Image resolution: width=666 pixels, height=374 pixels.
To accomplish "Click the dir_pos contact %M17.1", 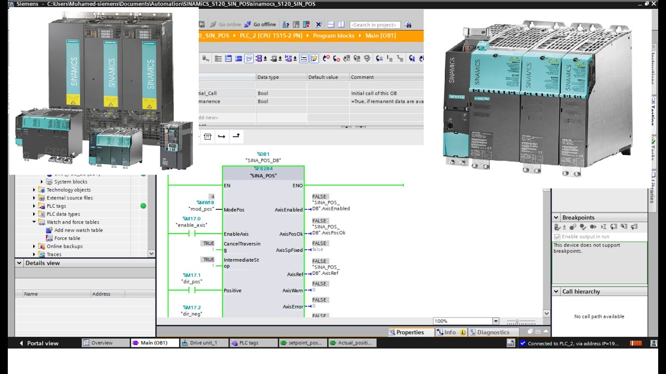I will pos(191,290).
